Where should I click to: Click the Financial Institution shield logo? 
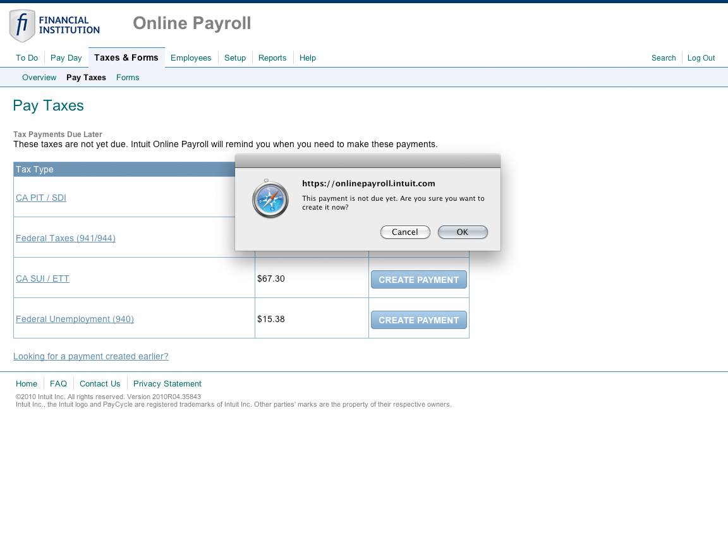[x=22, y=25]
